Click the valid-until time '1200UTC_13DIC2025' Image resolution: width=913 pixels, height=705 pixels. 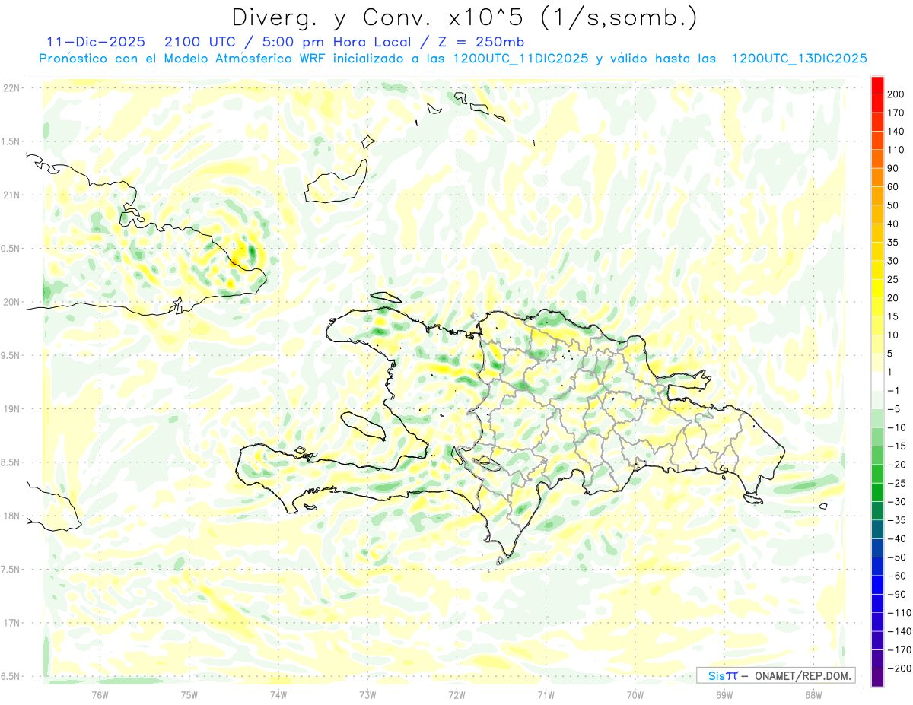coord(799,59)
